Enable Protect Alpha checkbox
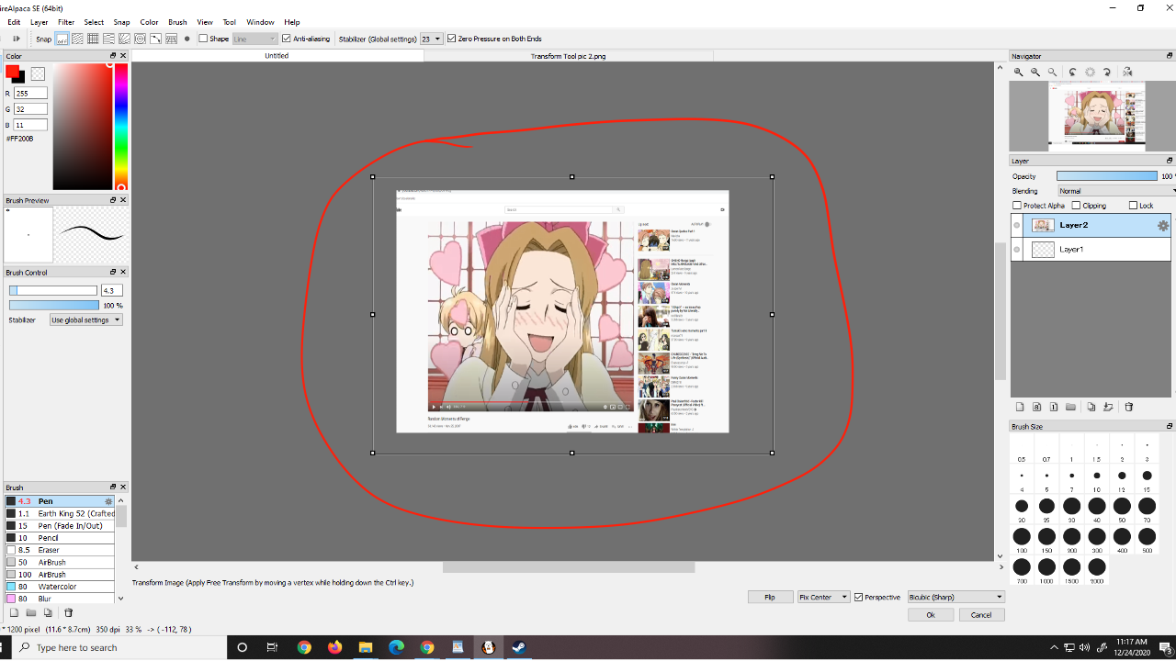 point(1017,206)
